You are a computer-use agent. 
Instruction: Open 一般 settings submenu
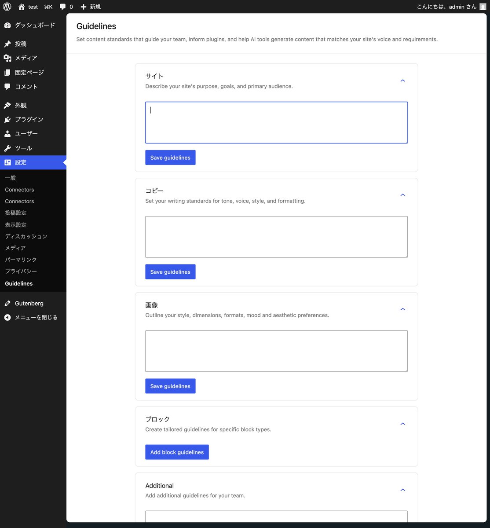tap(11, 178)
